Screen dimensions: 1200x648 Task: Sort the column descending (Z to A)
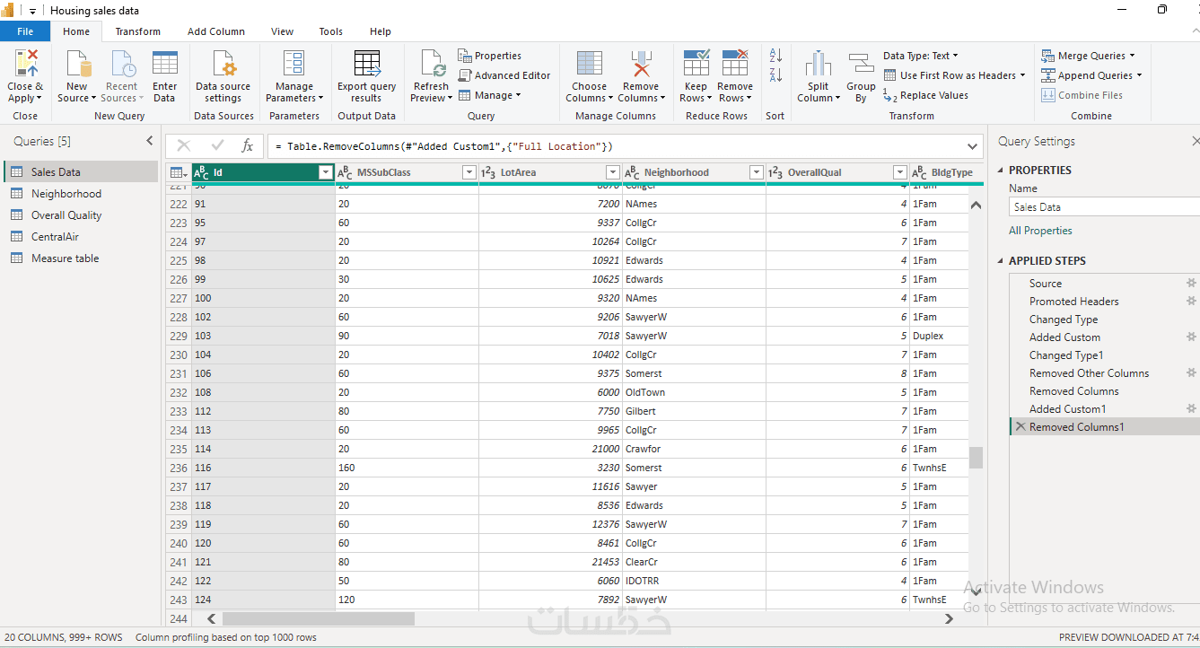tap(776, 75)
